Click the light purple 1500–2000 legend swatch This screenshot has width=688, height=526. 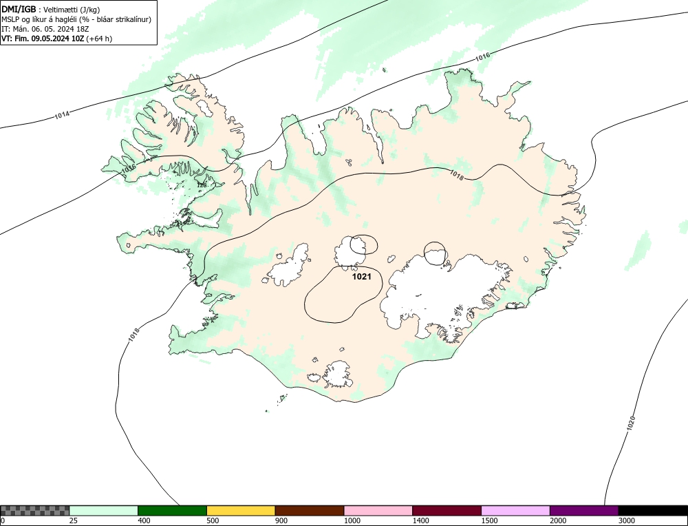click(515, 510)
